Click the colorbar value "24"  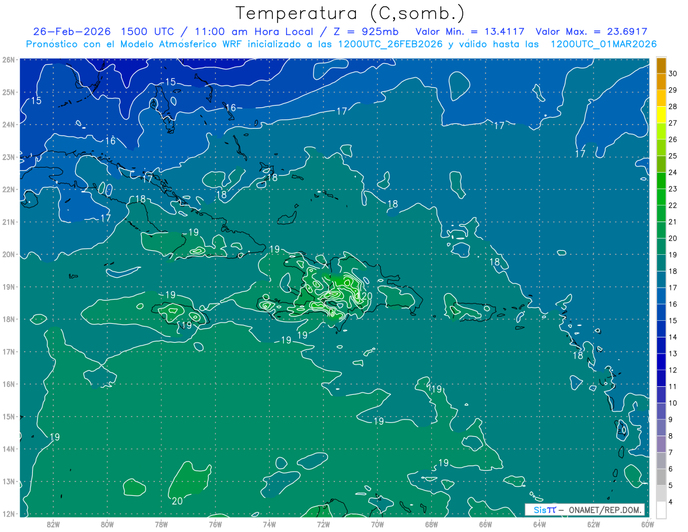click(674, 172)
